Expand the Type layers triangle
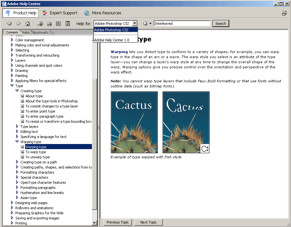 [x=17, y=126]
